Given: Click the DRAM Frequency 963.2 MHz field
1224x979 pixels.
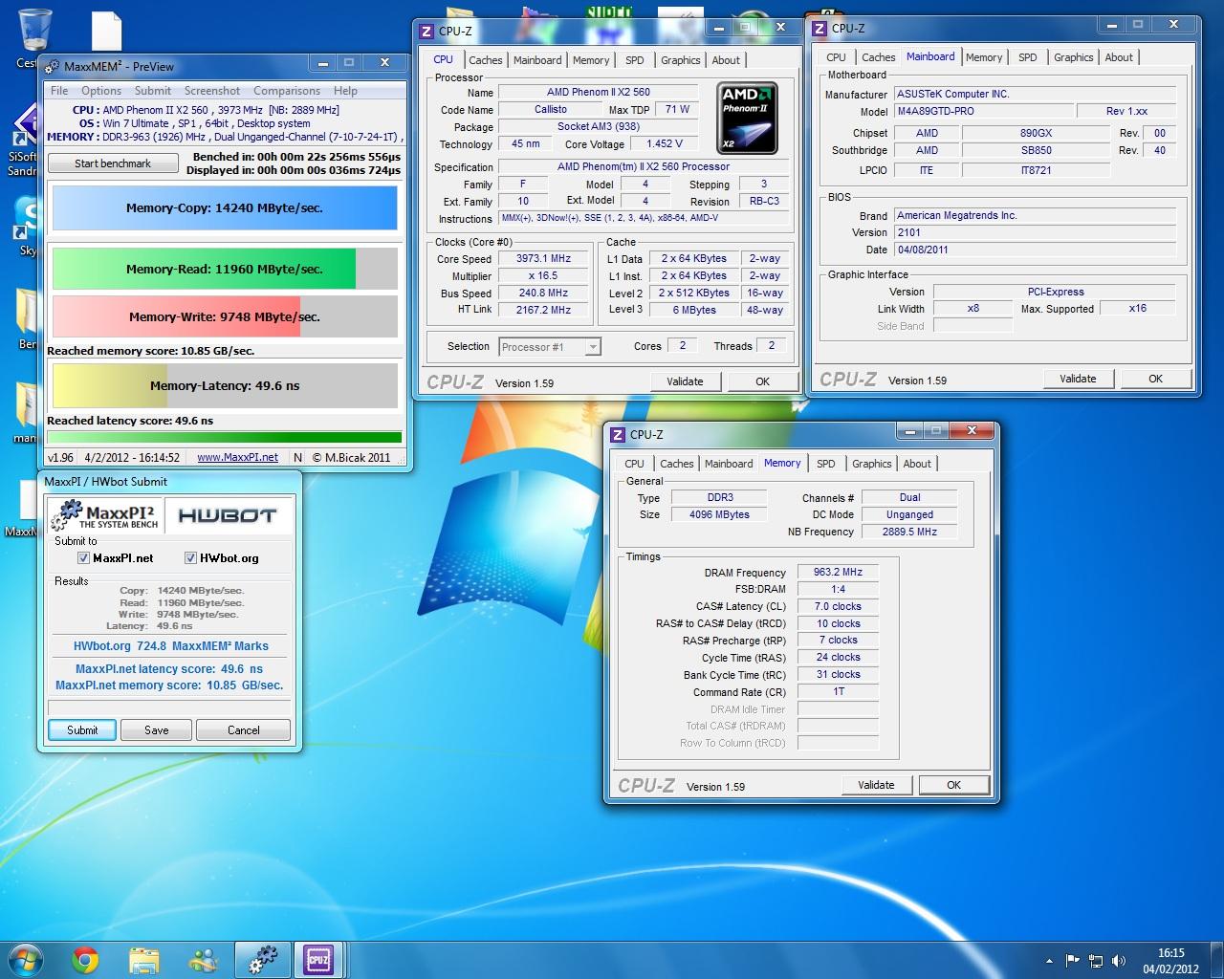Looking at the screenshot, I should pyautogui.click(x=838, y=573).
